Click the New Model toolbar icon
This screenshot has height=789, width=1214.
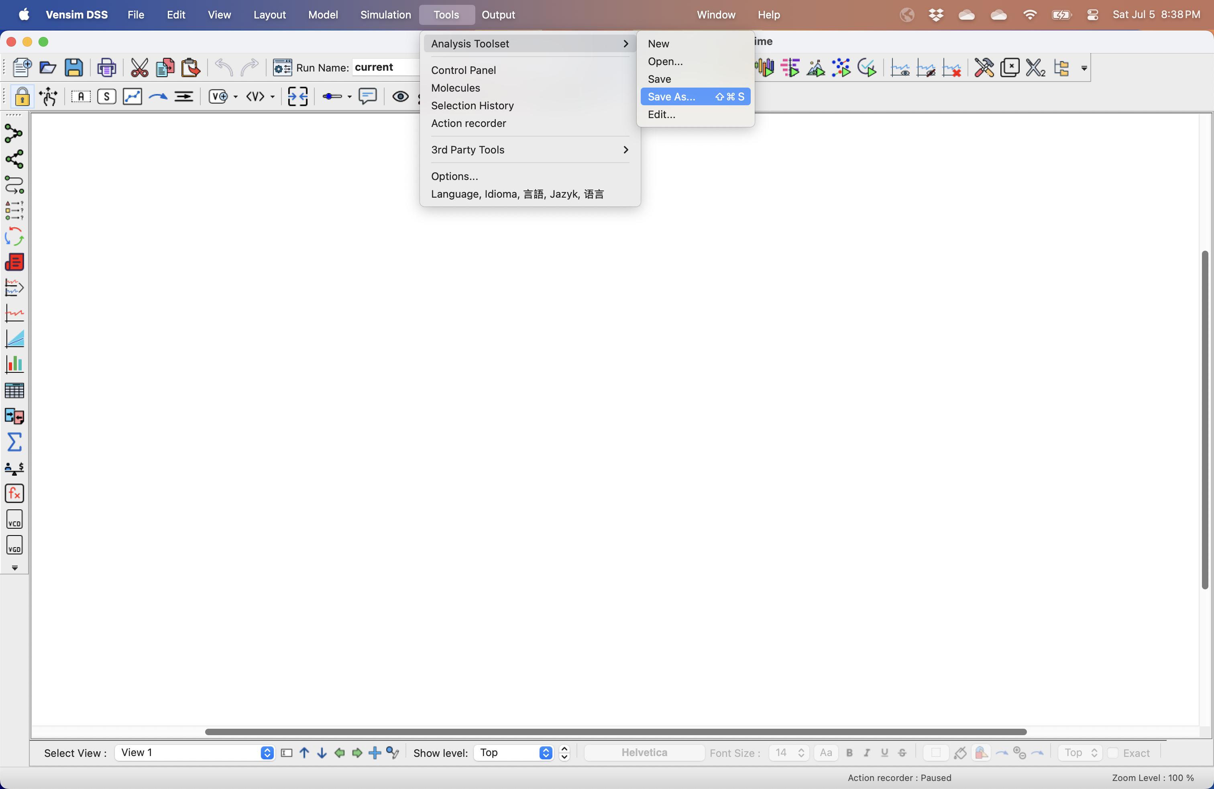[x=21, y=67]
